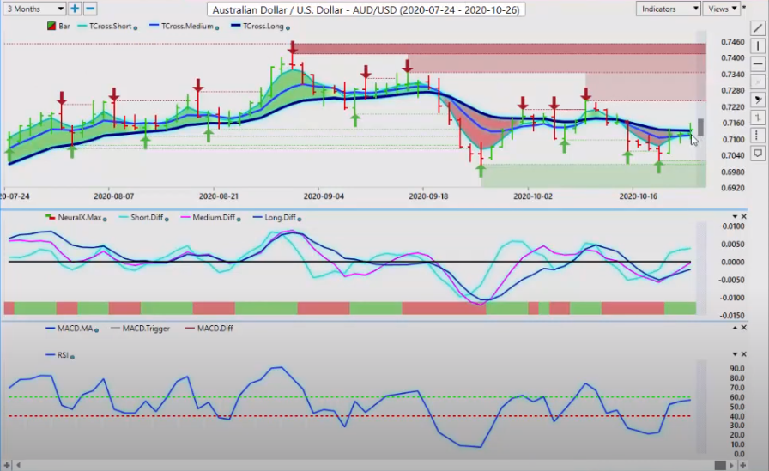Select the vertical line drawing tool
The image size is (769, 471).
(758, 46)
